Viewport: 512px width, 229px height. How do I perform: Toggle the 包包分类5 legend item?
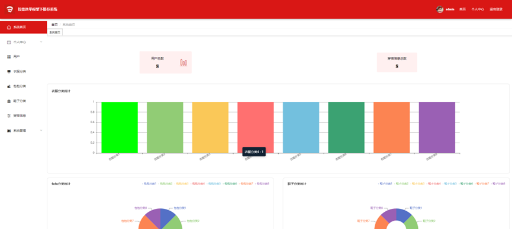click(x=214, y=183)
